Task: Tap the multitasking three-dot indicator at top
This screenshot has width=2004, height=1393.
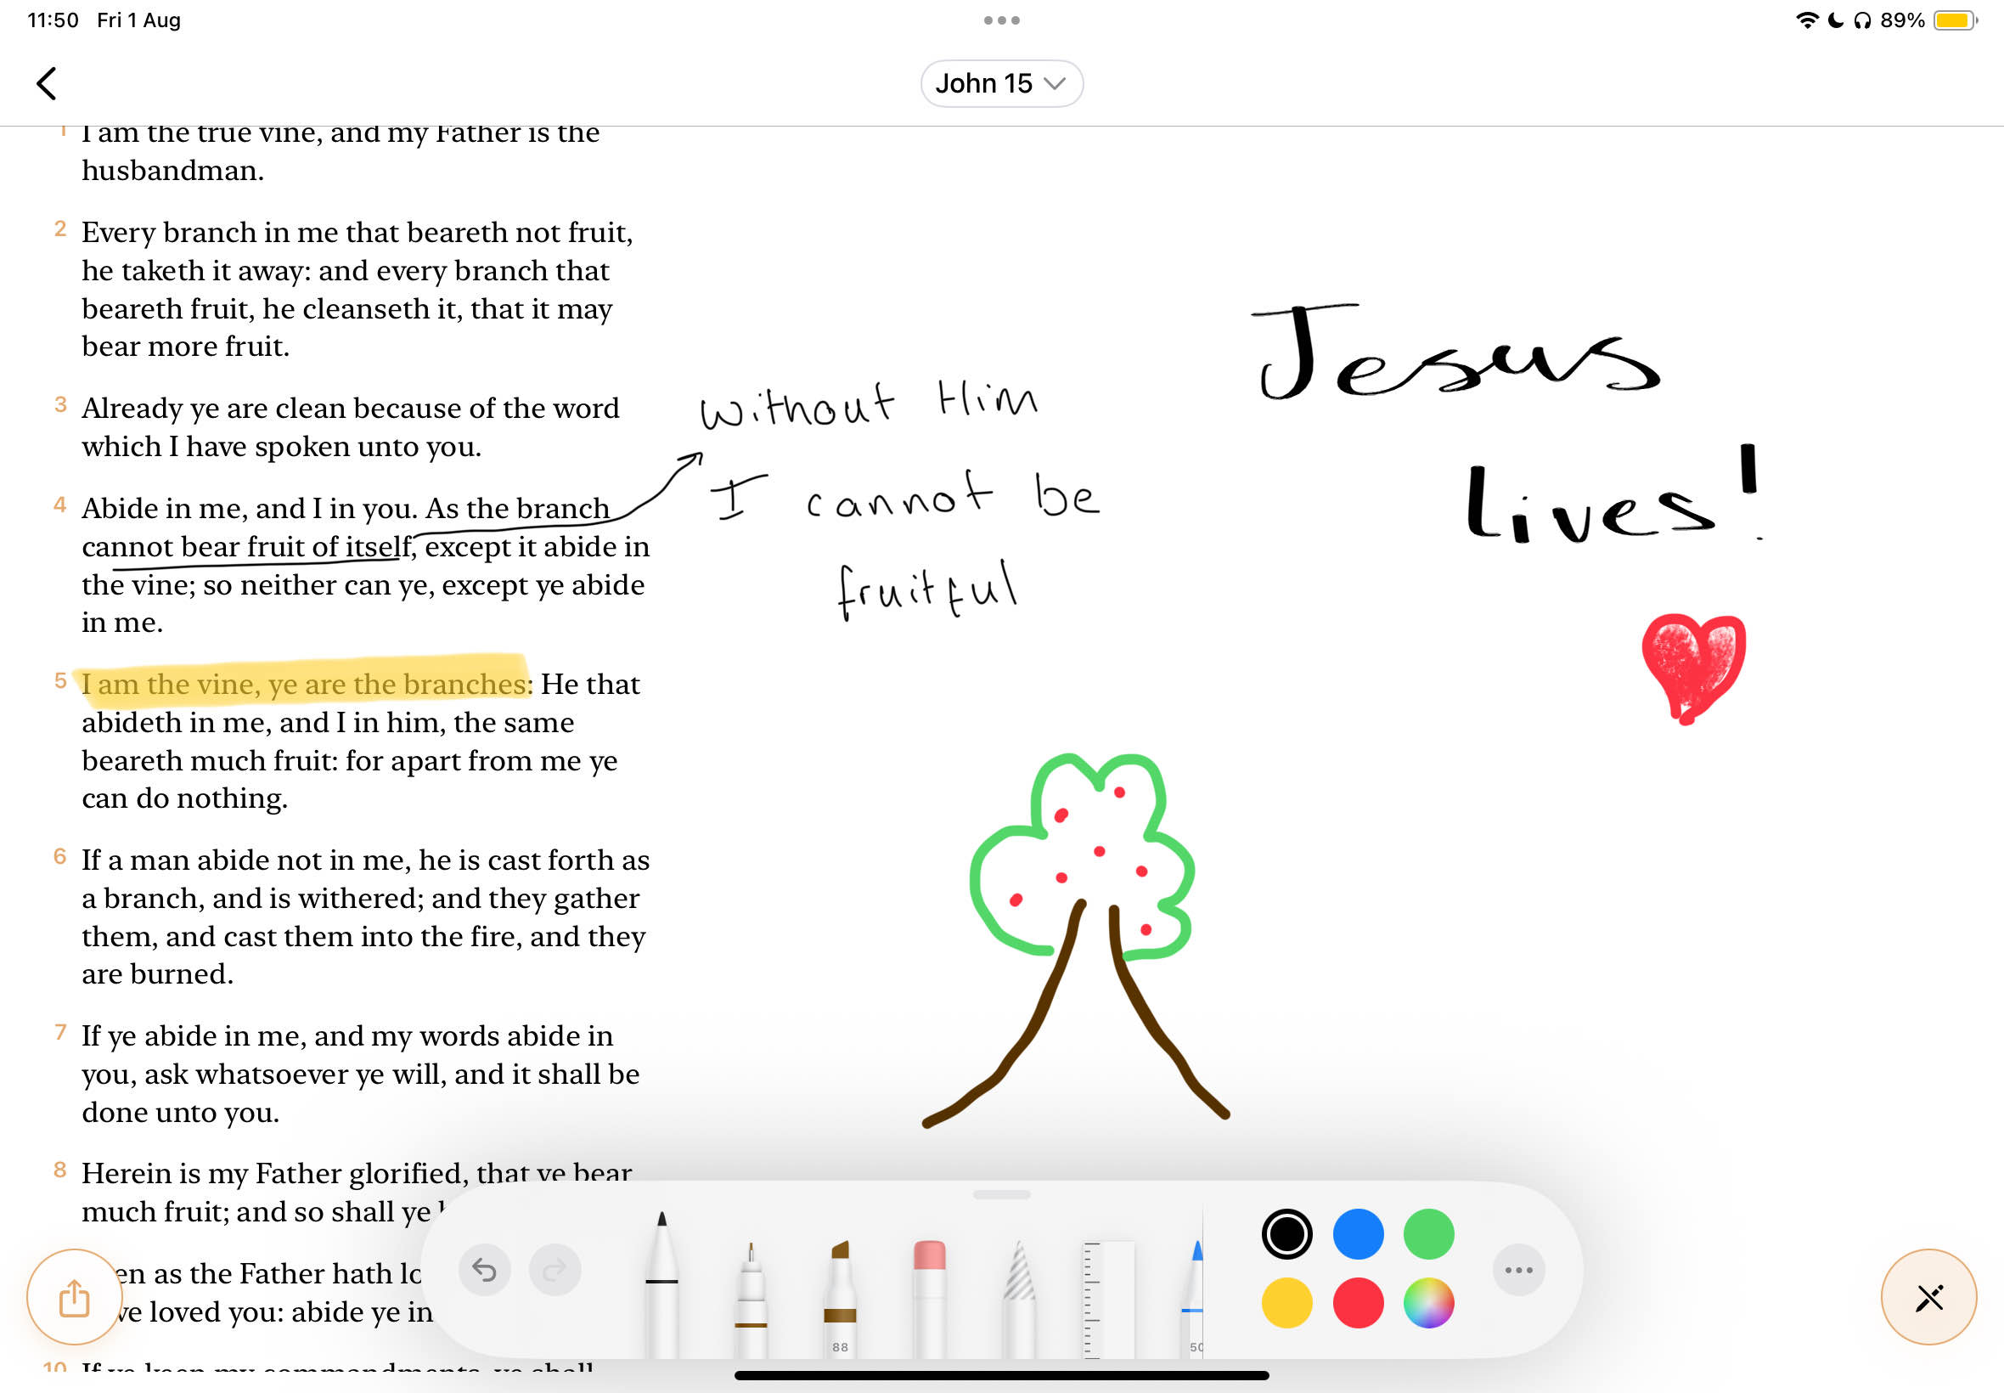Action: coord(1001,20)
